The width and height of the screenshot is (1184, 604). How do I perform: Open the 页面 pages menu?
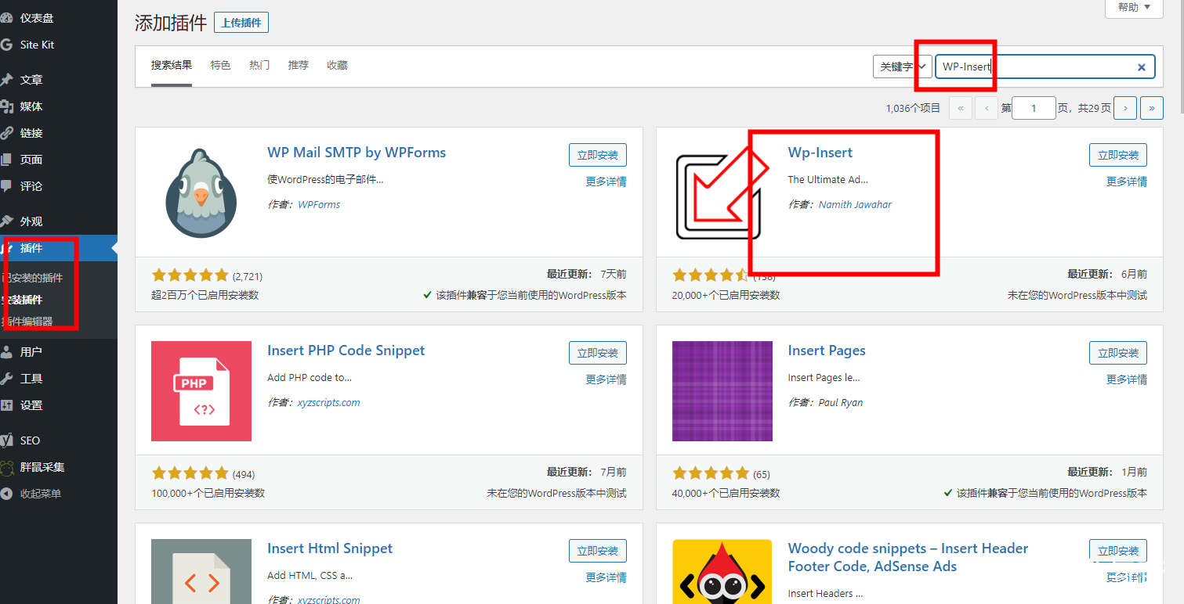[58, 160]
